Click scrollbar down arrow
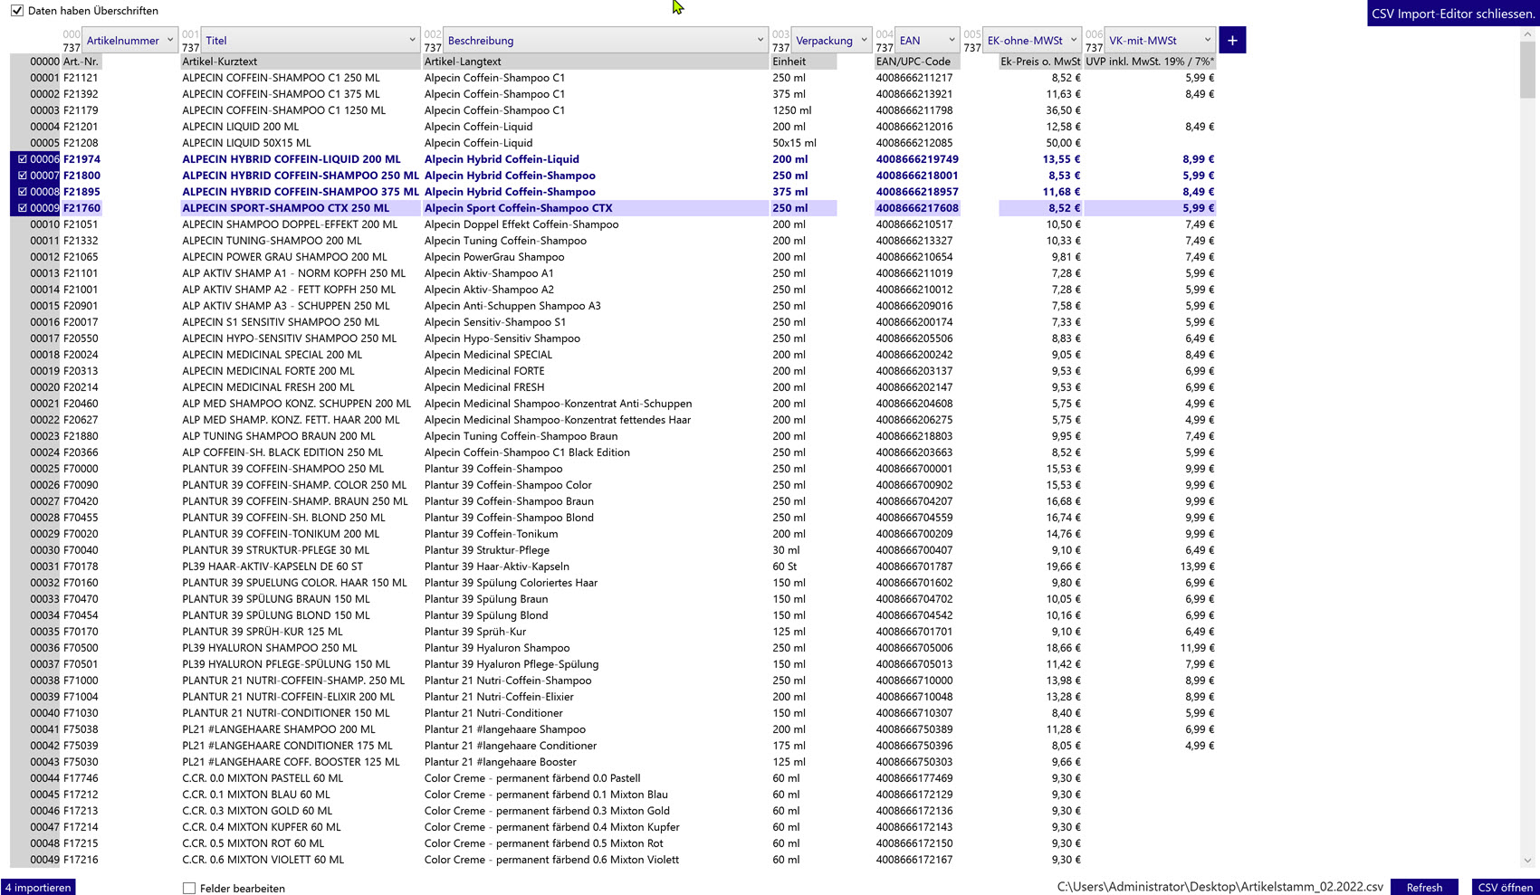Screen dimensions: 1540x895 [x=1528, y=861]
